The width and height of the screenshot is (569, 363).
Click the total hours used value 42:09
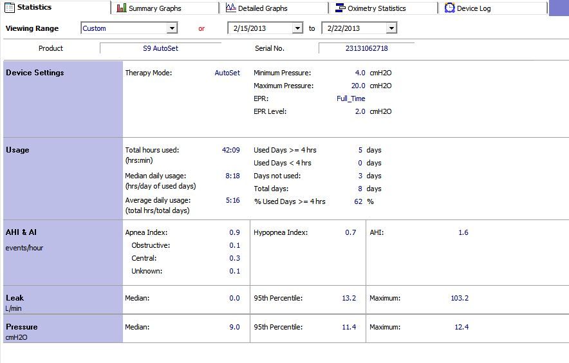pos(231,150)
